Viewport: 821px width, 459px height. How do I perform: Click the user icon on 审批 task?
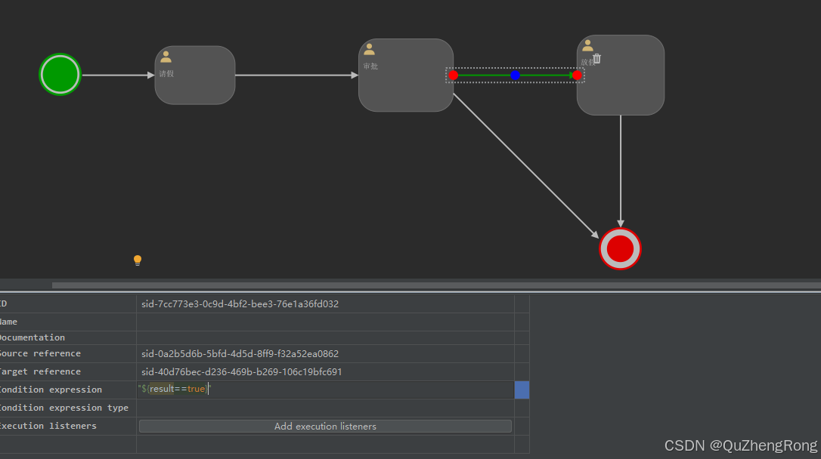[x=369, y=50]
